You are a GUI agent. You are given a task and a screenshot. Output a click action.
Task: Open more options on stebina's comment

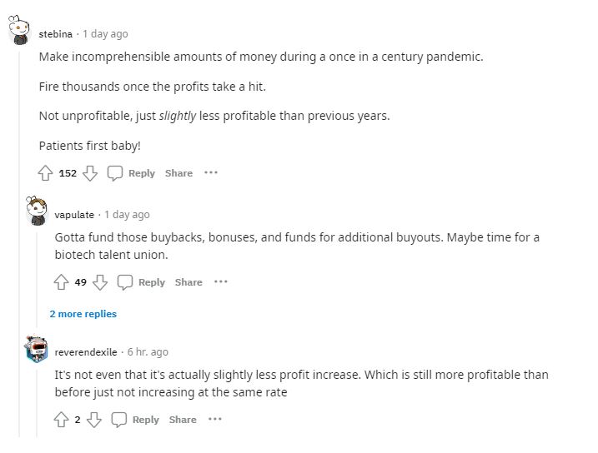(211, 173)
